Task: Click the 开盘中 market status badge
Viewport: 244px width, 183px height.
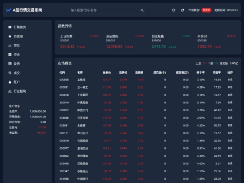Action: (206, 10)
